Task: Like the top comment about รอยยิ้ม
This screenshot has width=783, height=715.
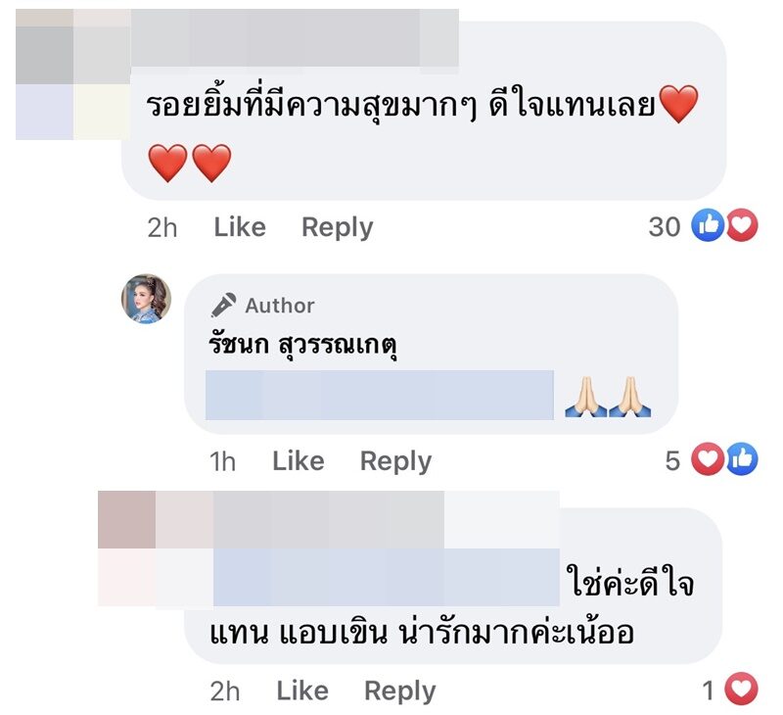Action: tap(240, 227)
